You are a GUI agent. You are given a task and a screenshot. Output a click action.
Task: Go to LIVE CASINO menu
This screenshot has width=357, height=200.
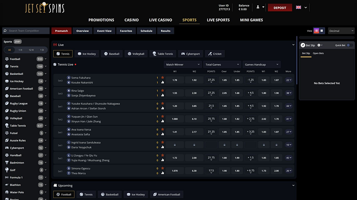161,20
